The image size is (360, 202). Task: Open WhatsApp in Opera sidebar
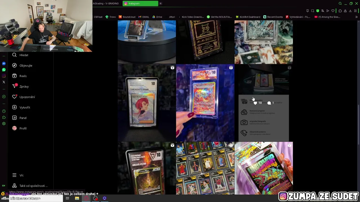[x=4, y=70]
